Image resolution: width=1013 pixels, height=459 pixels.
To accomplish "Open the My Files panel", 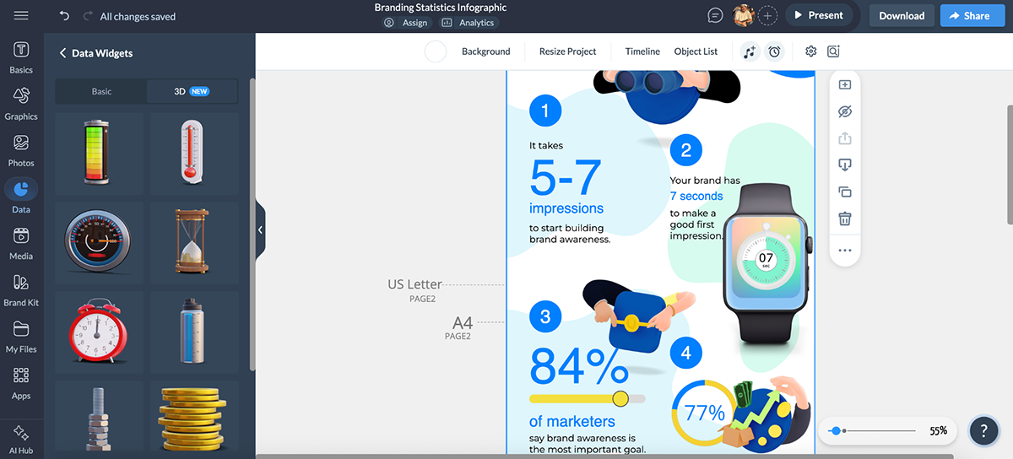I will pyautogui.click(x=21, y=335).
